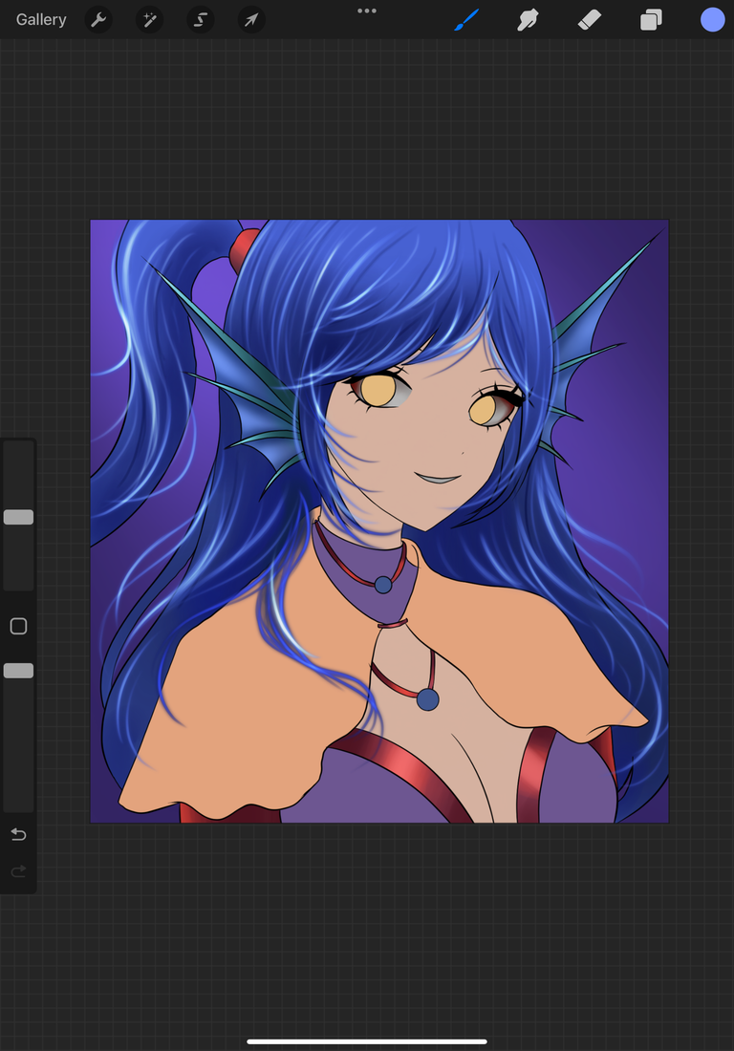Screen dimensions: 734x1051
Task: Select the Brush tool
Action: [466, 19]
